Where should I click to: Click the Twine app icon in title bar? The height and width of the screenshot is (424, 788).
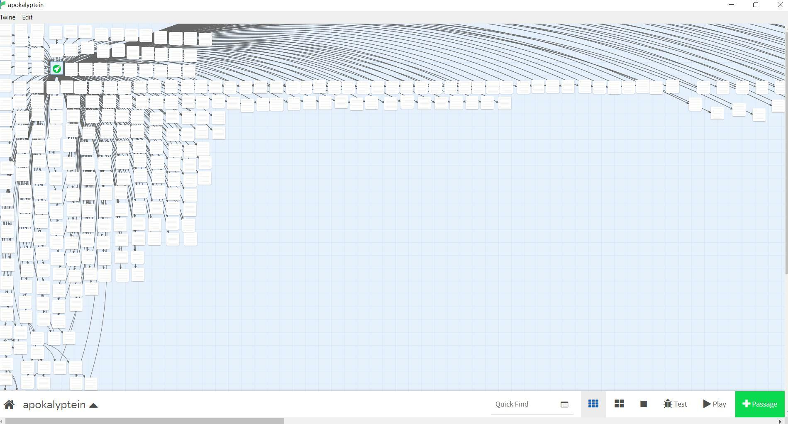(x=3, y=5)
